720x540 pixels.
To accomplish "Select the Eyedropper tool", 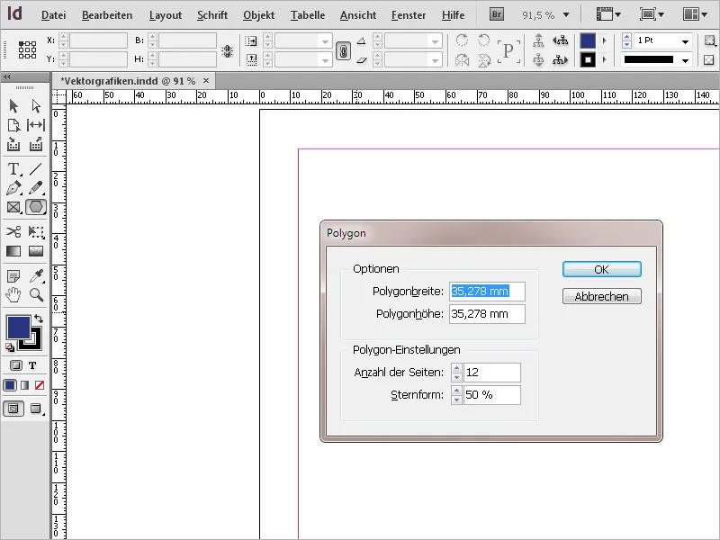I will [x=36, y=275].
